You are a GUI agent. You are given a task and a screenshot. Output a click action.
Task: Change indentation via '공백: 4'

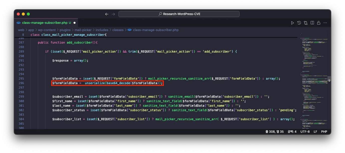click(x=292, y=132)
